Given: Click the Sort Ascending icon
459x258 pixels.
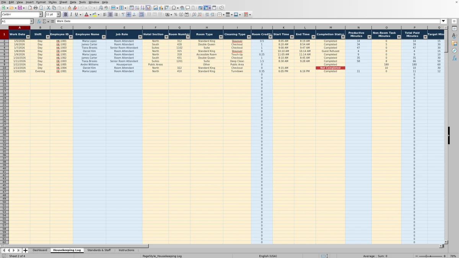Looking at the screenshot, I should click(x=137, y=8).
